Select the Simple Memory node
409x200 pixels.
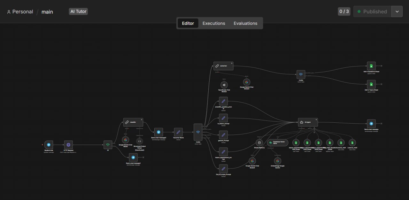pos(259,142)
